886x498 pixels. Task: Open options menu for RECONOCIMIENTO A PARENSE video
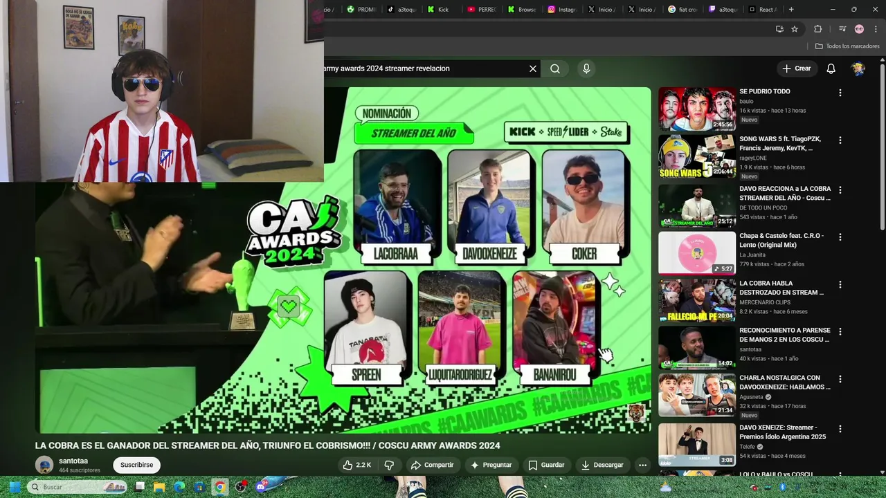840,331
